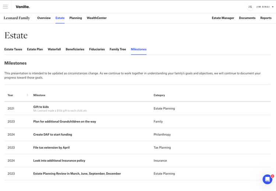This screenshot has width=276, height=191.
Task: Open the WealthCenter tab
Action: pyautogui.click(x=97, y=18)
